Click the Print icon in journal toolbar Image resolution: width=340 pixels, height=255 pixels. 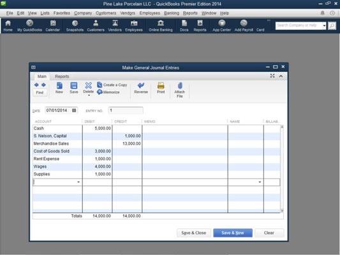161,85
